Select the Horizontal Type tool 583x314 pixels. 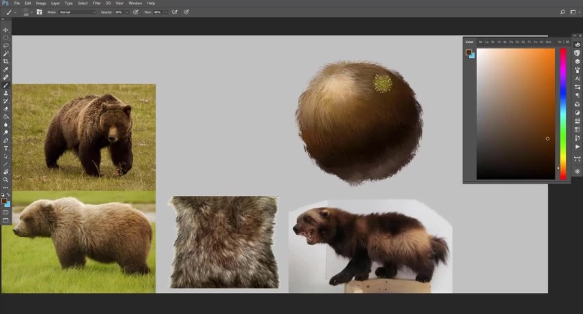click(5, 148)
